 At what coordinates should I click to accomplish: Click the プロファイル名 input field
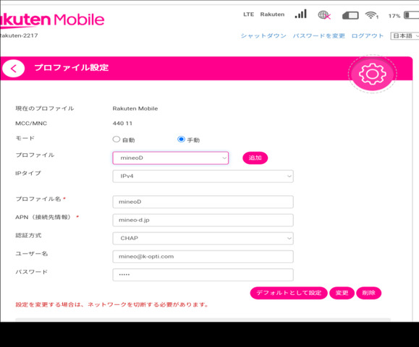coord(203,202)
